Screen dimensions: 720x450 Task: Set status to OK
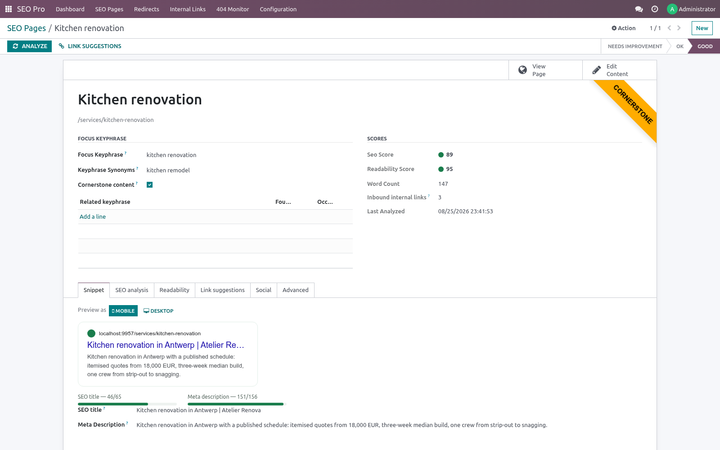pos(679,46)
